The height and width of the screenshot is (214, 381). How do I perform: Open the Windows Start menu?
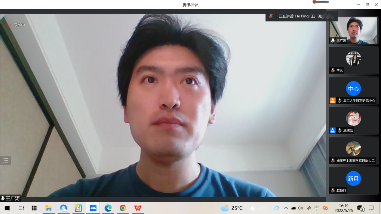tap(7, 208)
